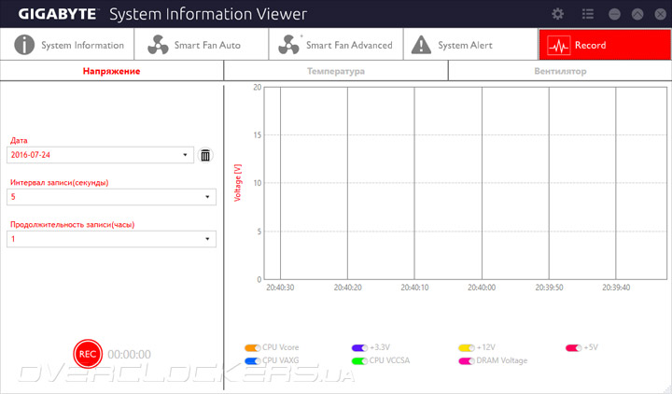Click the list view icon in title bar
The image size is (672, 394).
(588, 14)
